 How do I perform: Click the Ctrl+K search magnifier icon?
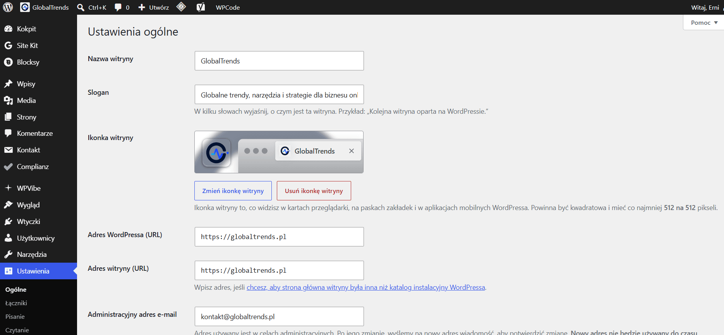pyautogui.click(x=81, y=7)
